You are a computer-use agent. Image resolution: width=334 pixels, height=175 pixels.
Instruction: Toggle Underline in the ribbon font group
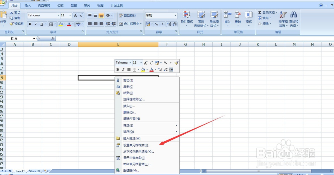tap(41, 24)
